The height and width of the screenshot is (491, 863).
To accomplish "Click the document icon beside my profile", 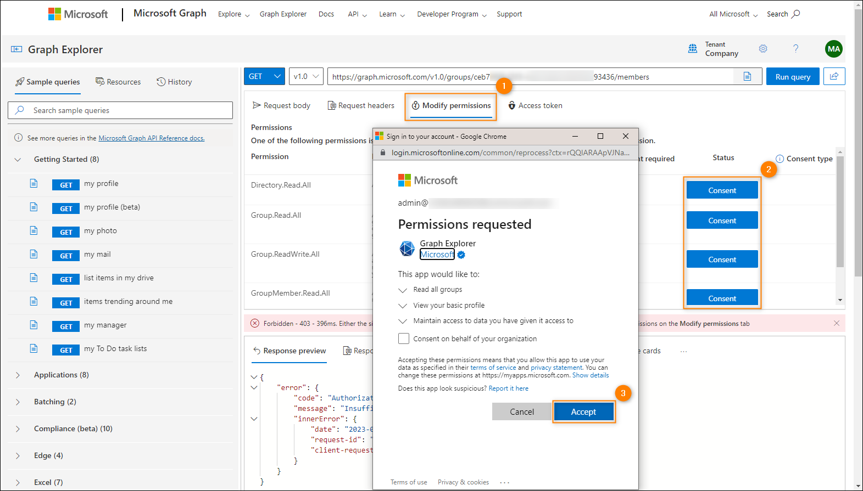I will 34,183.
